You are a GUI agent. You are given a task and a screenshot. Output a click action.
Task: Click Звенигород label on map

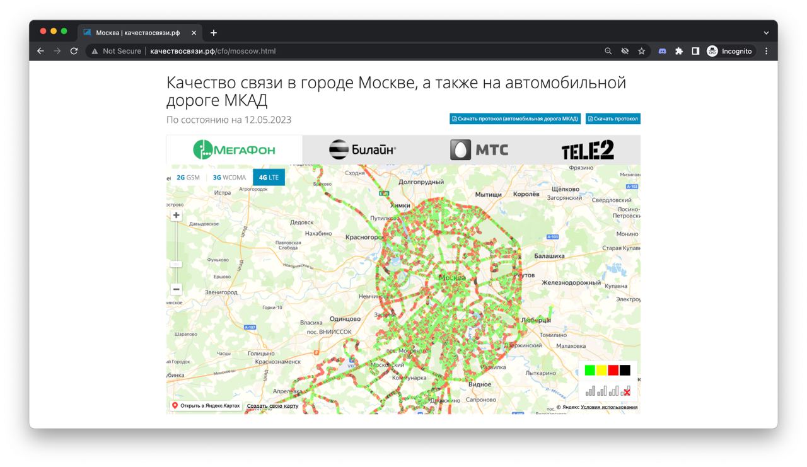[x=221, y=292]
